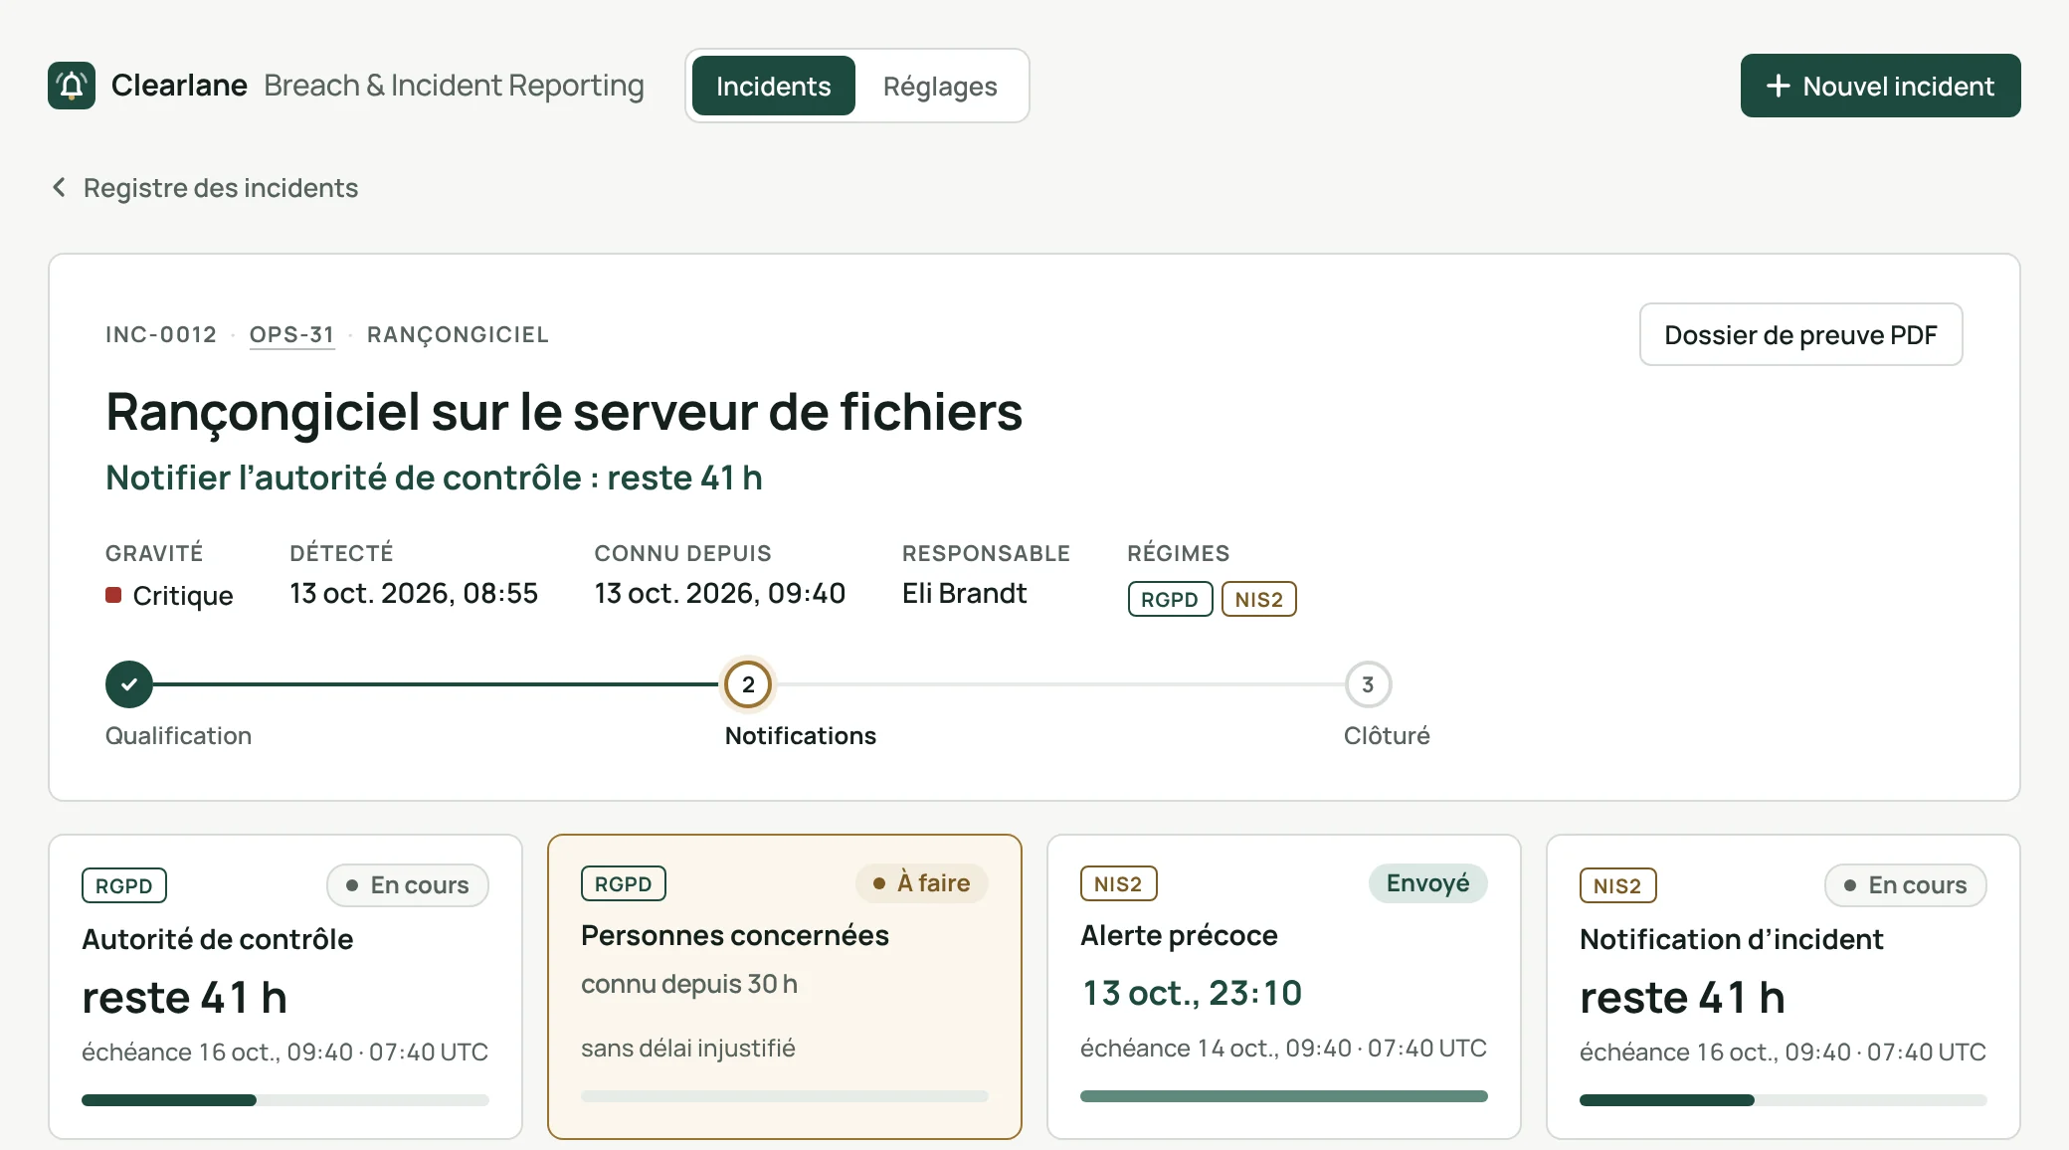
Task: Click the Personnes concernées progress bar
Action: [x=785, y=1096]
